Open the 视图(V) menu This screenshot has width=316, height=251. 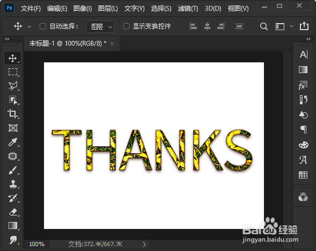pos(238,9)
